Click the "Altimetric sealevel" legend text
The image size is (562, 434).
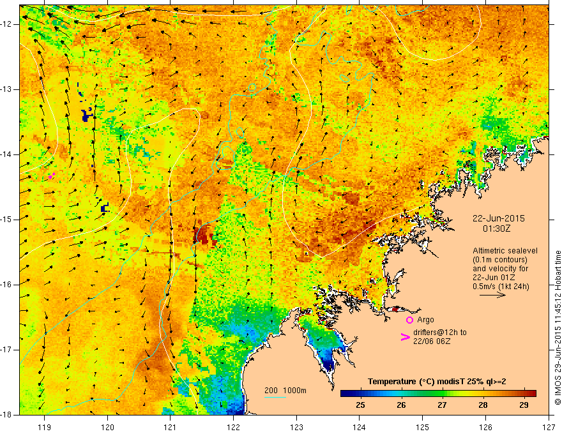point(505,251)
